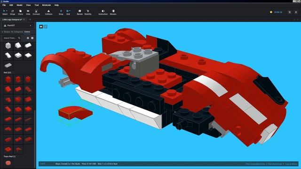The height and width of the screenshot is (169, 301).
Task: Open the View menu
Action: tap(28, 5)
